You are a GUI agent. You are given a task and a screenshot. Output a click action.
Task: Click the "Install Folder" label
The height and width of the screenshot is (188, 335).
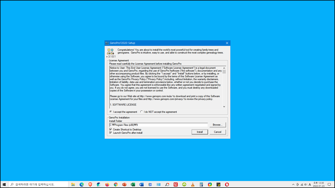[116, 121]
